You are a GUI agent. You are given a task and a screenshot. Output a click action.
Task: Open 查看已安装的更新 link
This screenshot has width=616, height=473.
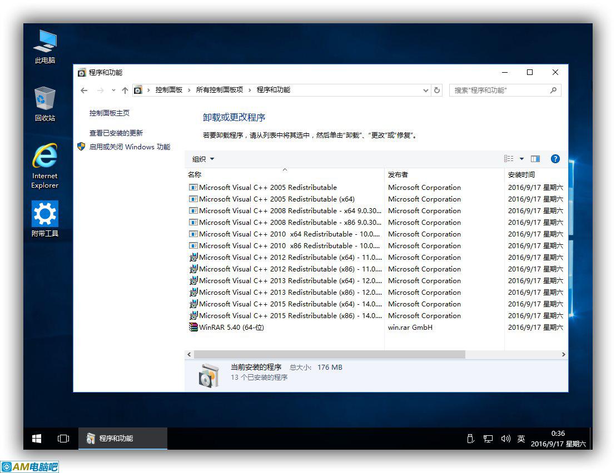[x=116, y=133]
